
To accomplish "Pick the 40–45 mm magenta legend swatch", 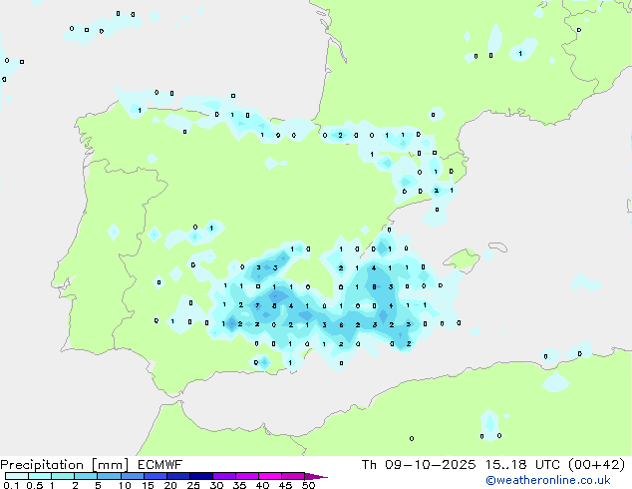I will tap(270, 476).
